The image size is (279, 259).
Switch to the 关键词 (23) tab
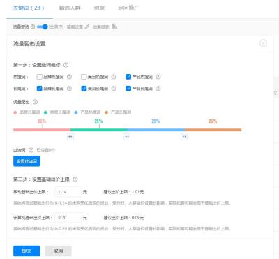(29, 8)
